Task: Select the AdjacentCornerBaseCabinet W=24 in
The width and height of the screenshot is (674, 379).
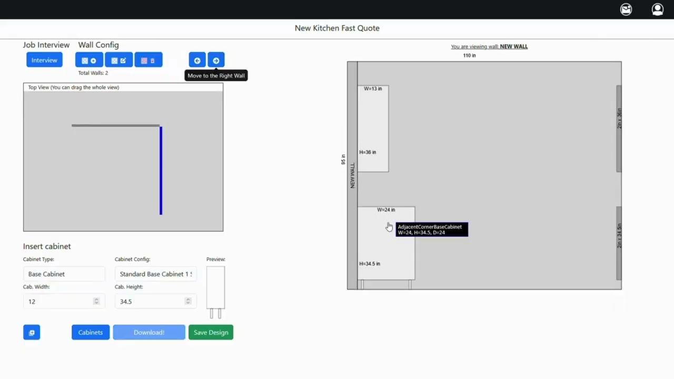Action: tap(386, 243)
